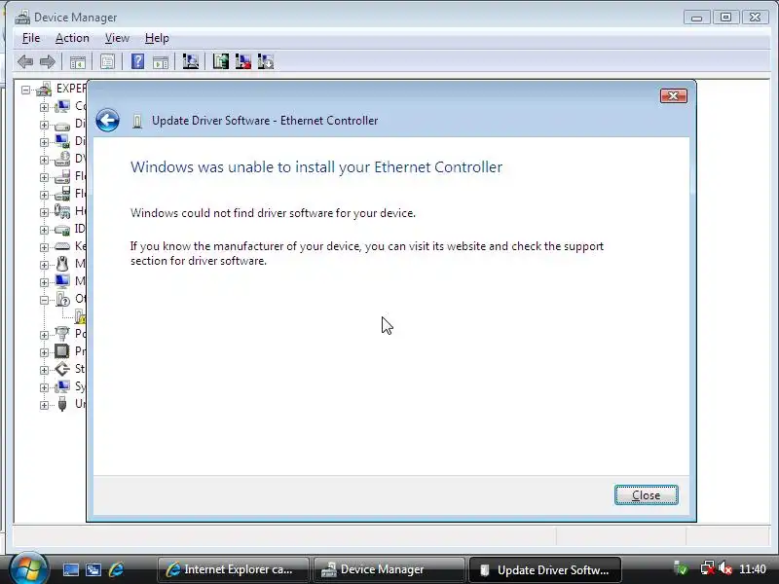Collapse the Other devices node
Screen dimensions: 779x584
[x=44, y=300]
